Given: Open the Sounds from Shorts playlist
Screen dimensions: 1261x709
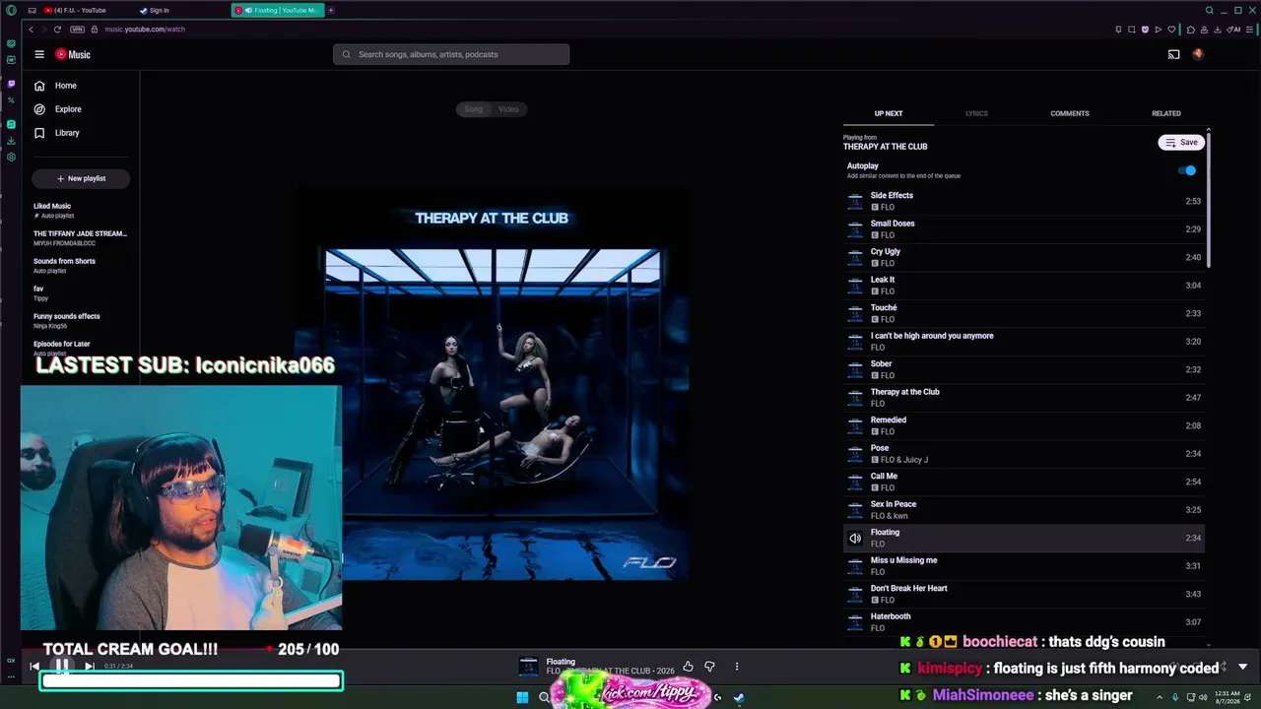Looking at the screenshot, I should 81,265.
